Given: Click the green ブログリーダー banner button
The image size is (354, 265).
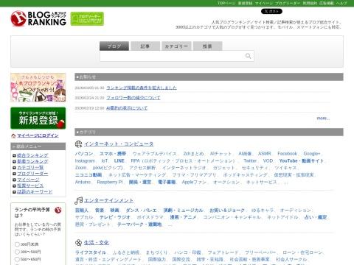Looking at the screenshot, I should [87, 18].
